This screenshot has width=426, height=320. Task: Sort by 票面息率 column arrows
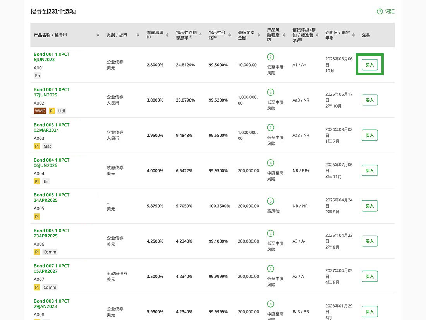(x=167, y=35)
